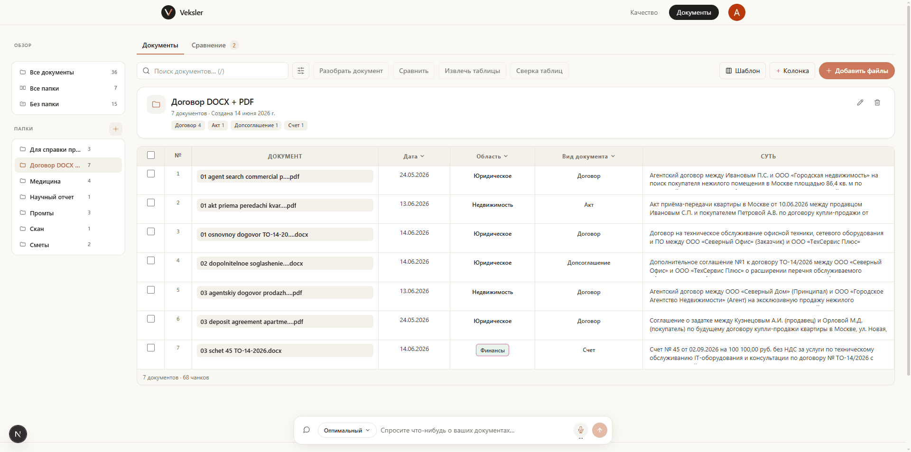Activate the microphone voice input icon
911x452 pixels.
point(580,430)
